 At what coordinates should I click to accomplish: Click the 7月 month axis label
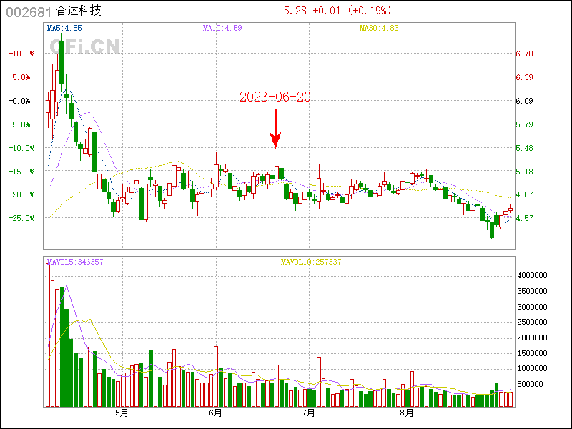pos(309,413)
